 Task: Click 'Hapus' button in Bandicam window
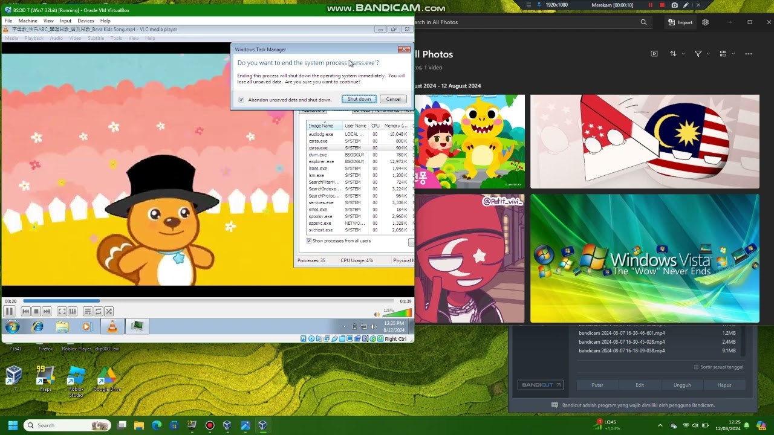coord(724,385)
